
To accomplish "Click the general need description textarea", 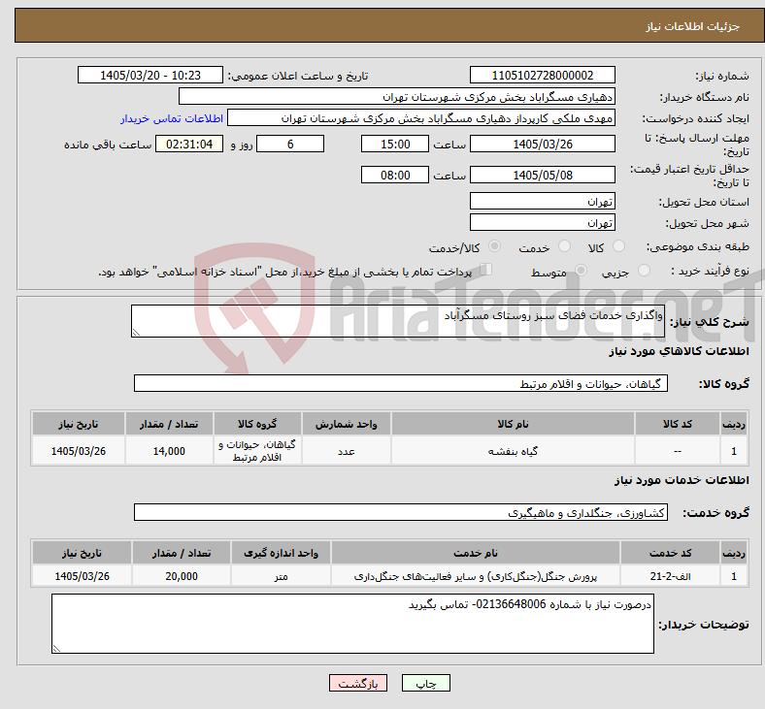I will (398, 321).
